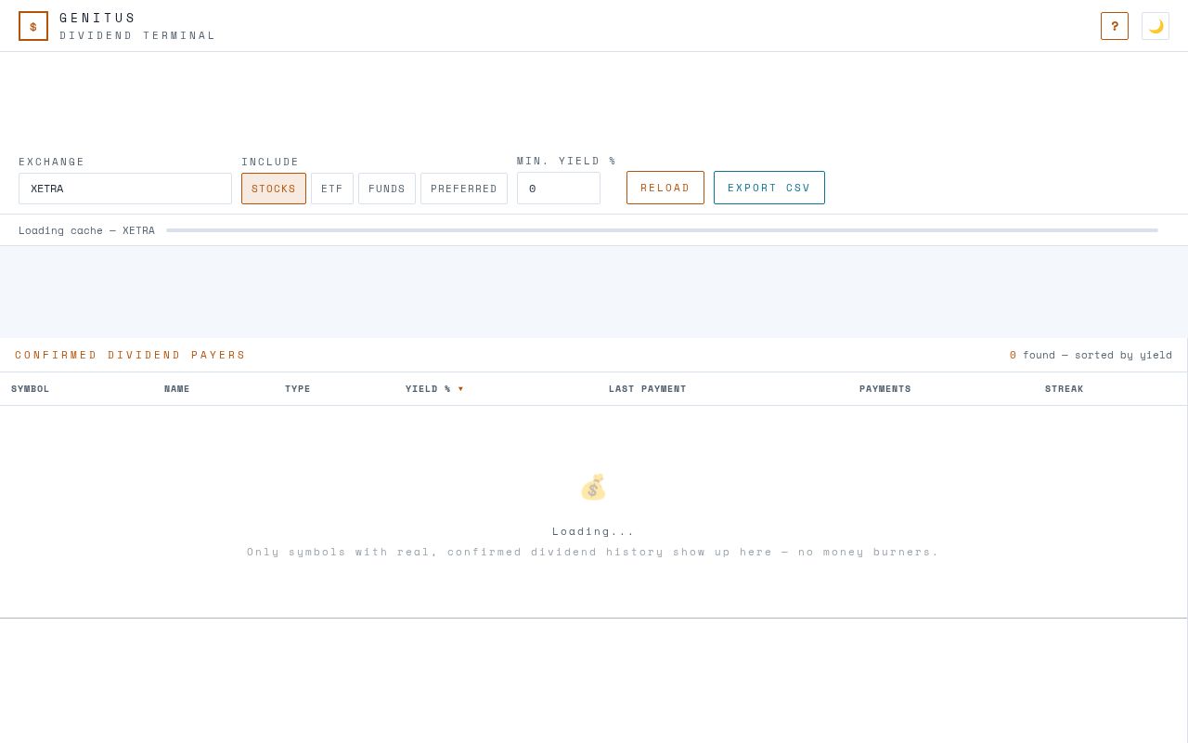
Task: Open the Exchange field showing XETRA
Action: pyautogui.click(x=125, y=189)
